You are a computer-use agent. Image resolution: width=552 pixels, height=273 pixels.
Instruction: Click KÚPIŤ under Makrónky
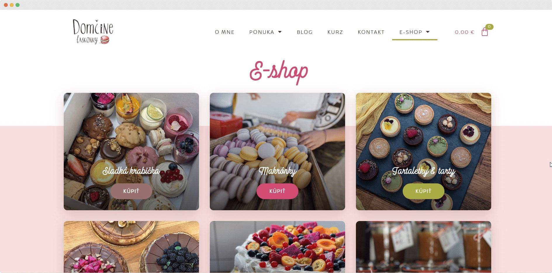[x=277, y=191]
